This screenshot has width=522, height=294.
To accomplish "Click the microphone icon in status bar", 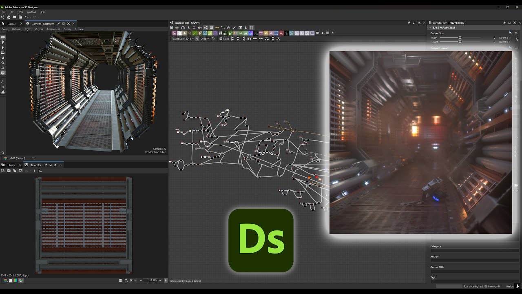I will (517, 286).
